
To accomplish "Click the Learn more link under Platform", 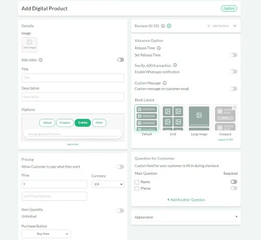I will click(73, 144).
